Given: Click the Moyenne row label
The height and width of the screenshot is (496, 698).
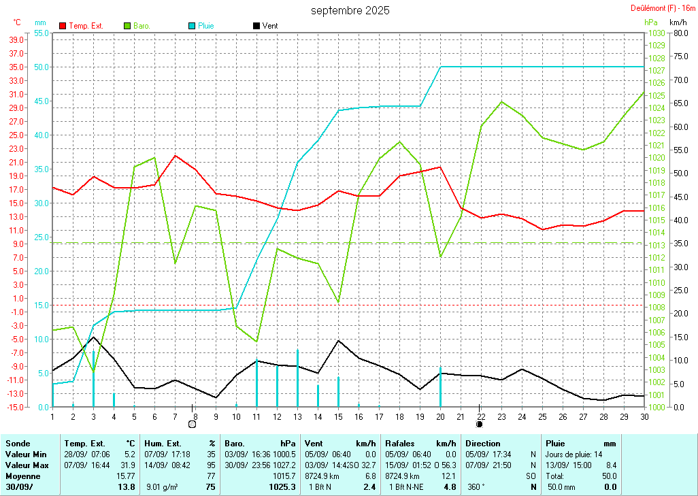Looking at the screenshot, I should pos(22,476).
